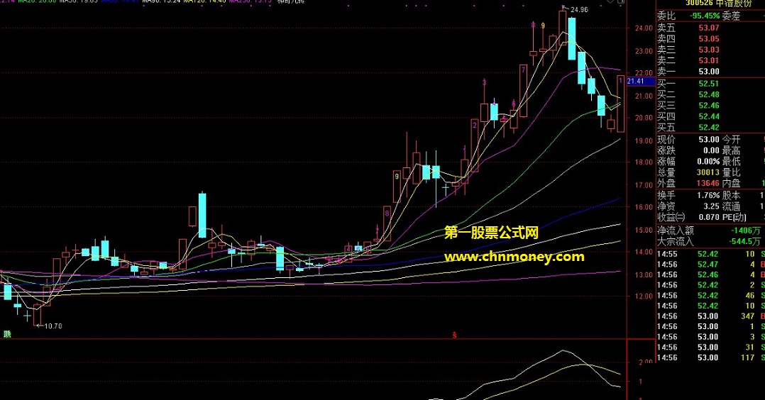The width and height of the screenshot is (765, 400).
Task: Click the 今开 label
Action: [732, 140]
